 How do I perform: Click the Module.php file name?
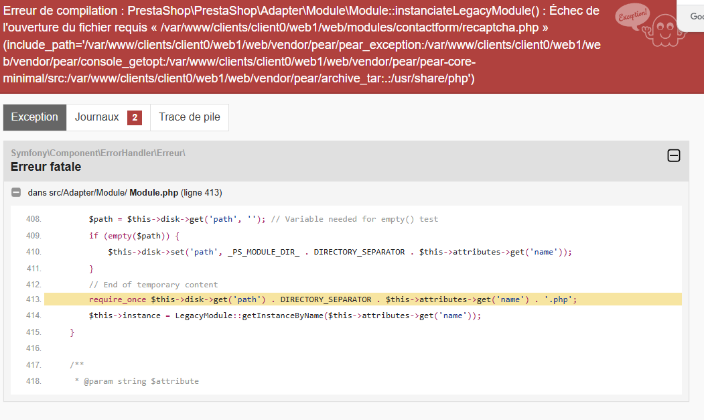154,193
